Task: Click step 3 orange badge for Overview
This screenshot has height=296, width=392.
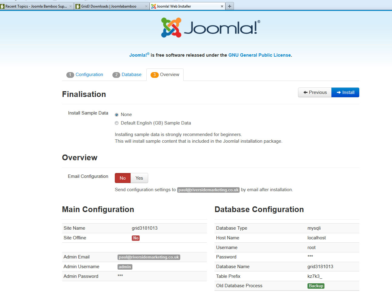Action: tap(154, 75)
